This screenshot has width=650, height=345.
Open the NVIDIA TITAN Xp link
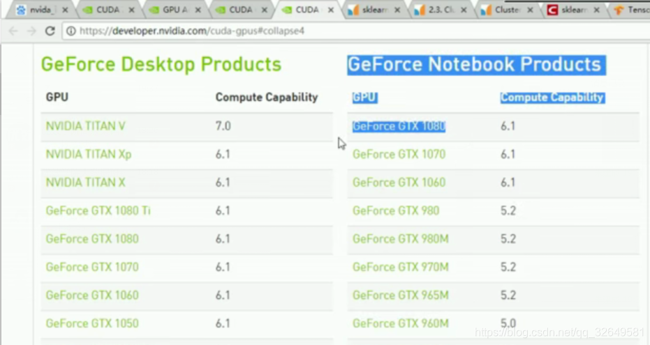click(89, 154)
